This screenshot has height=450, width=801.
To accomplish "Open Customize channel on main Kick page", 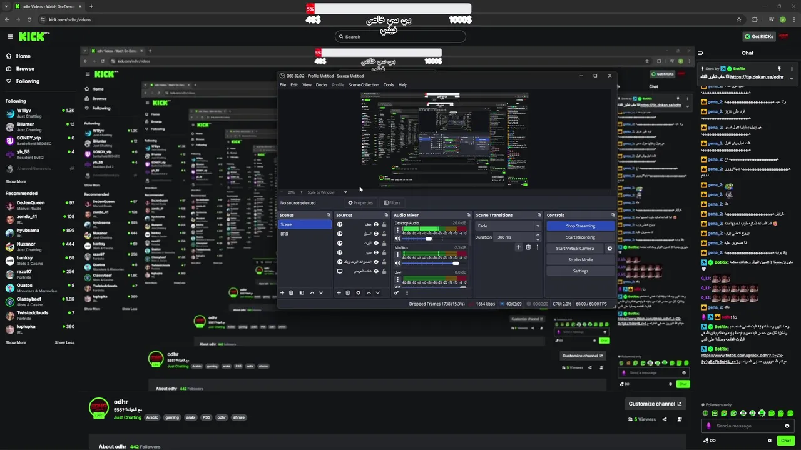I will [655, 404].
